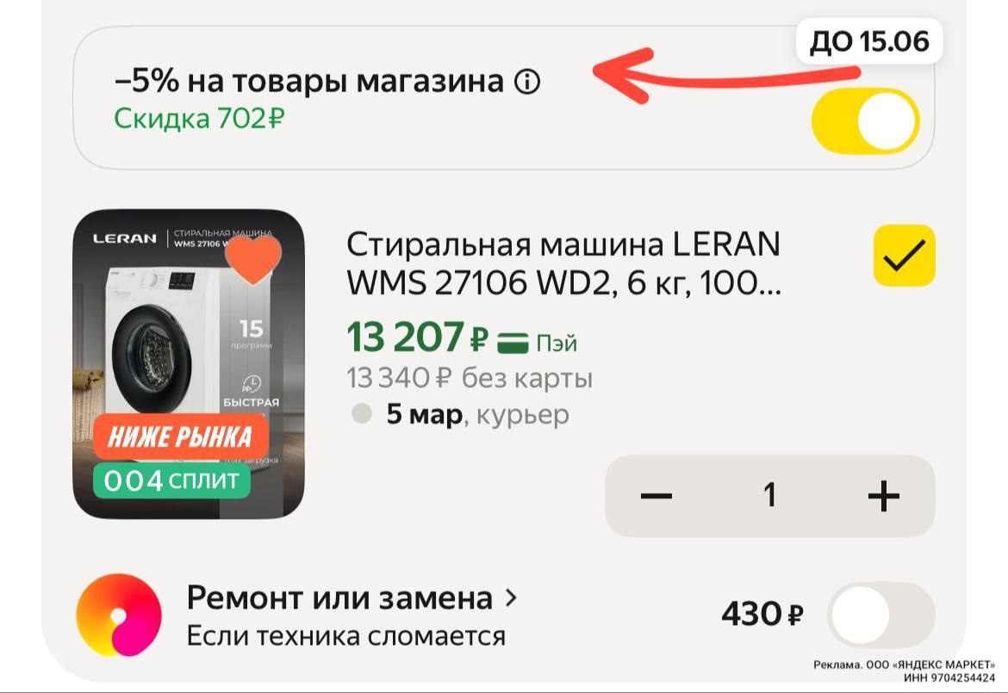Click the green "004 Сплит" badge
Viewport: 1008px width, 693px height.
(171, 480)
